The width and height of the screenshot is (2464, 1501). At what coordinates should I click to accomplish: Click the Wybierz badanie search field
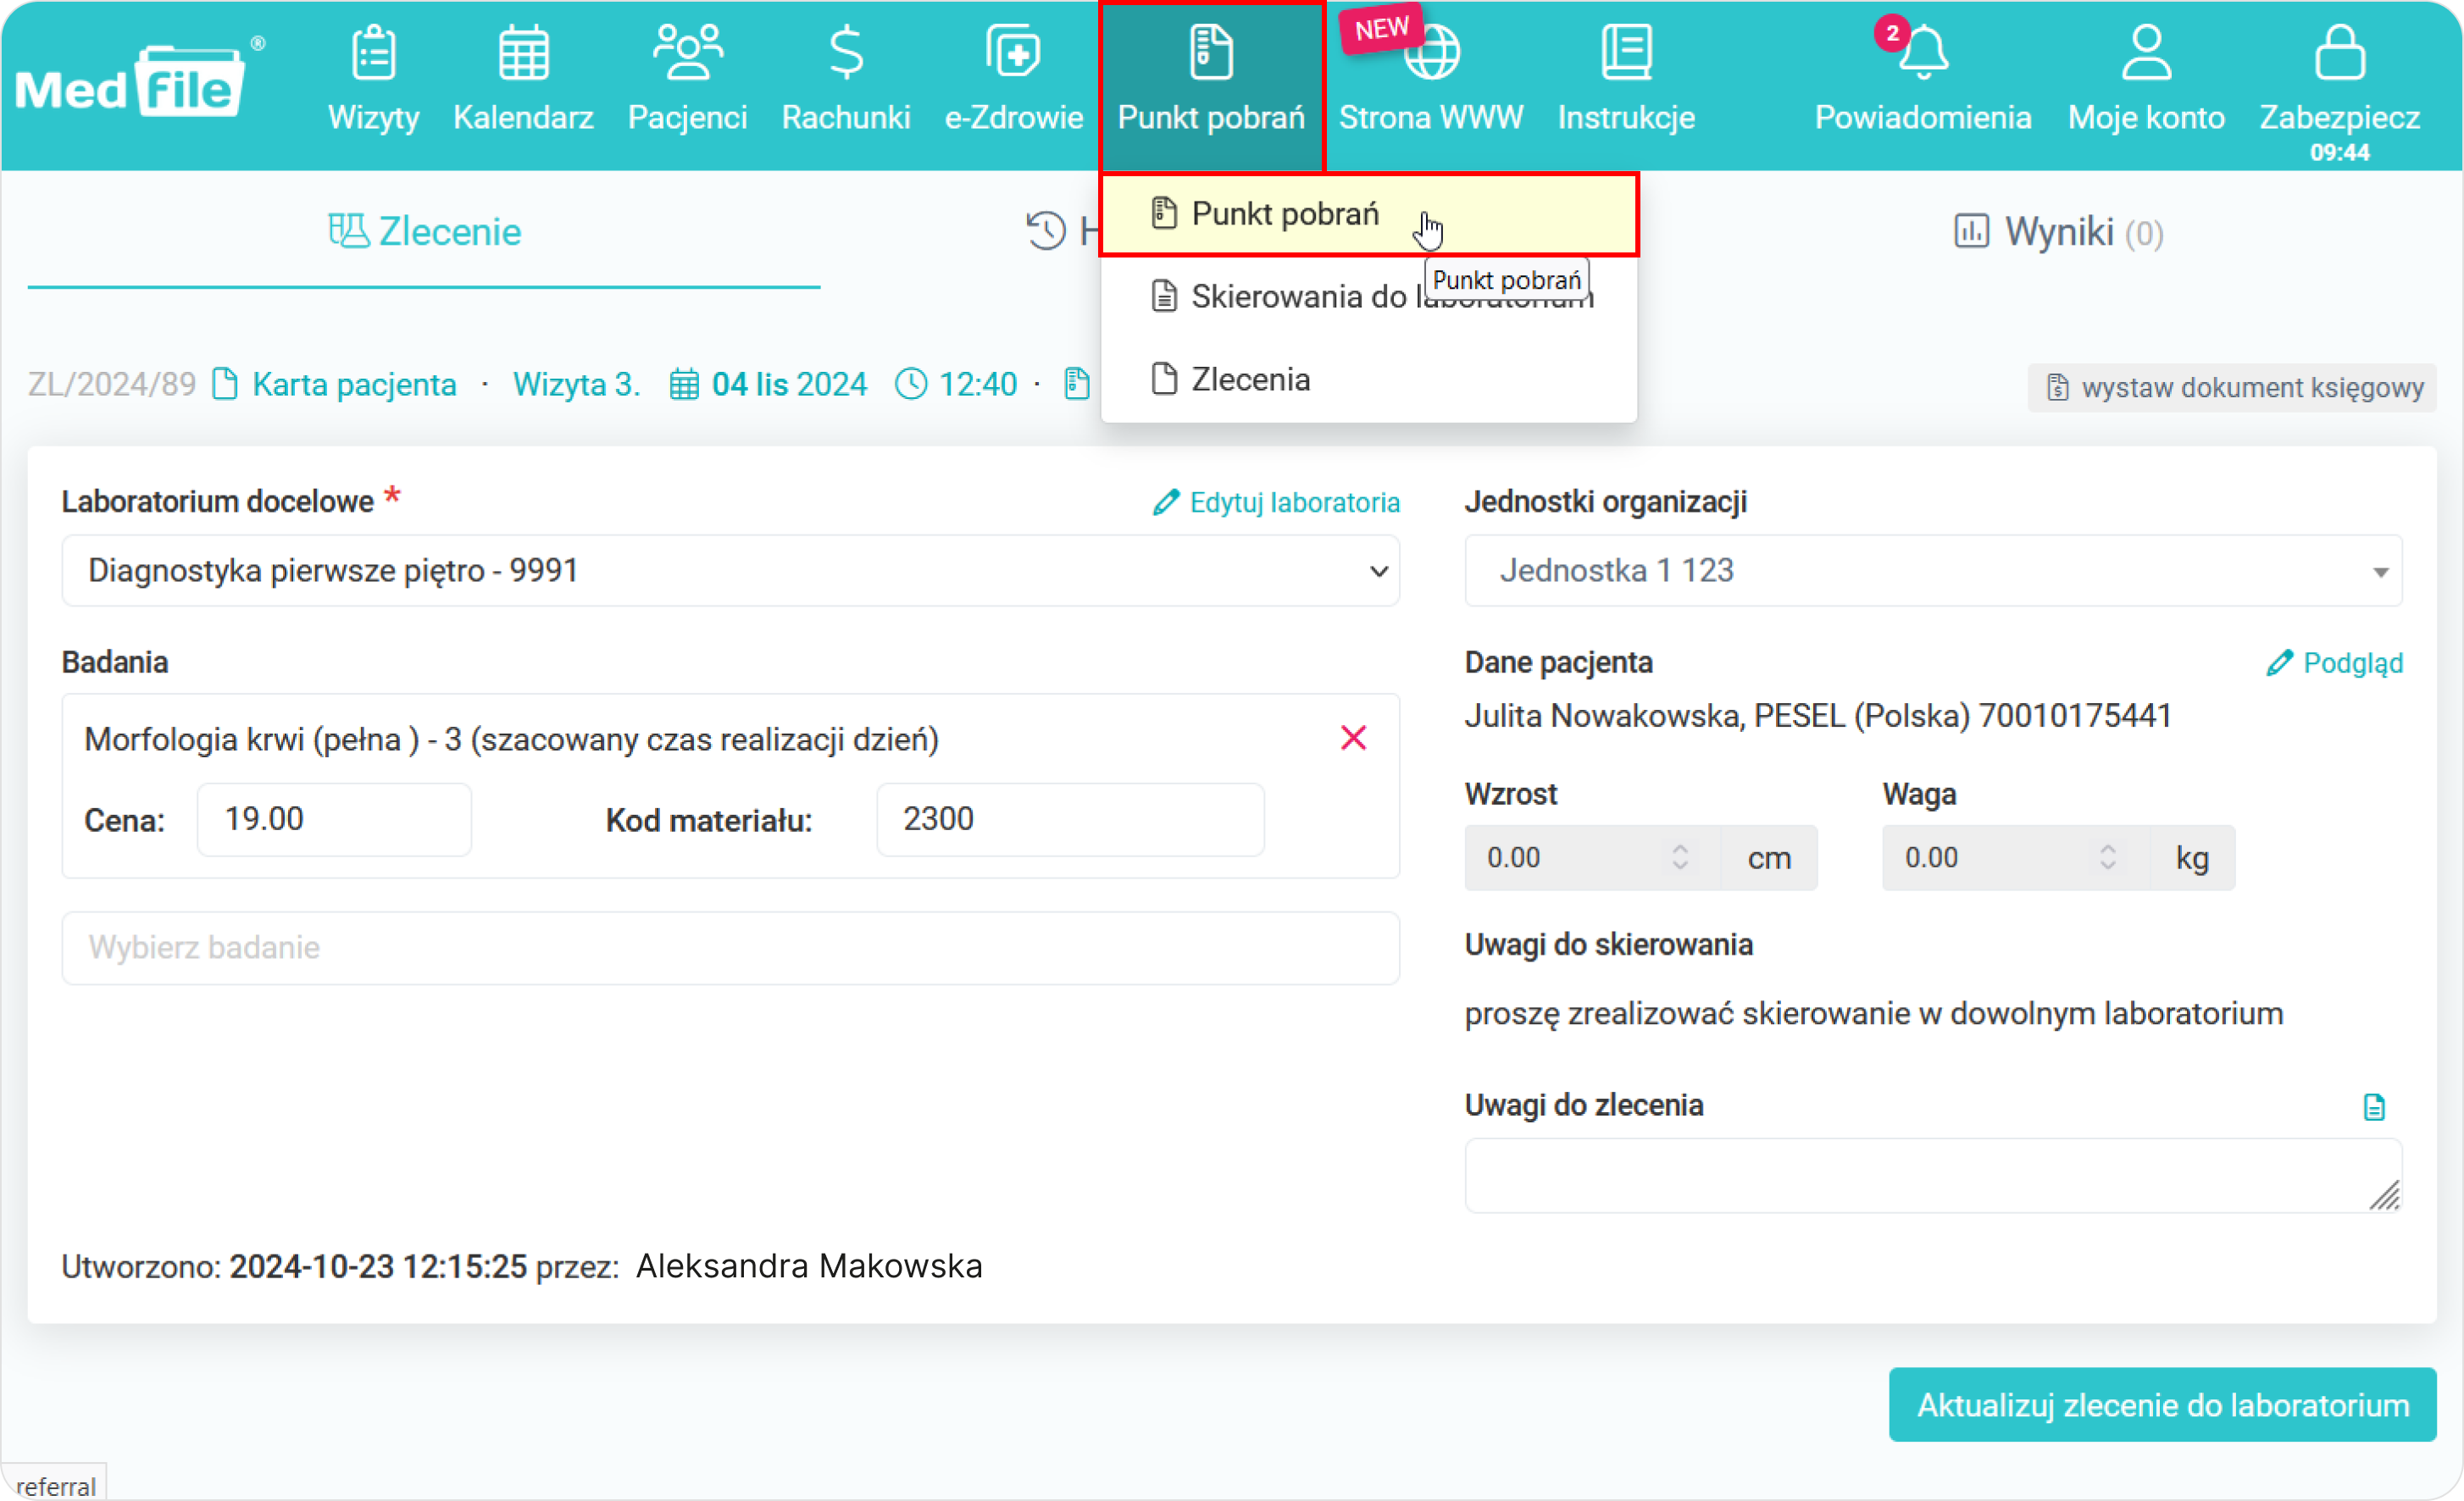(x=730, y=948)
